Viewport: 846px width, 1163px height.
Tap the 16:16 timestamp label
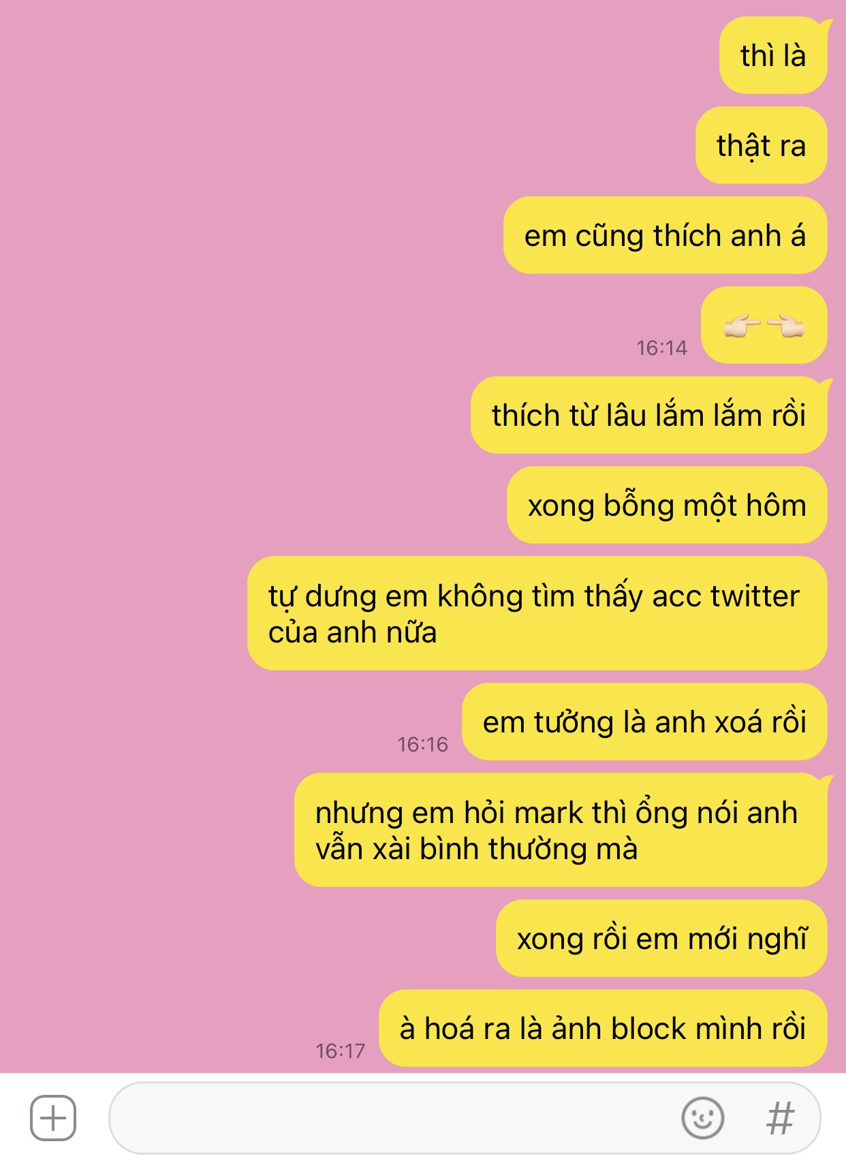click(x=423, y=745)
